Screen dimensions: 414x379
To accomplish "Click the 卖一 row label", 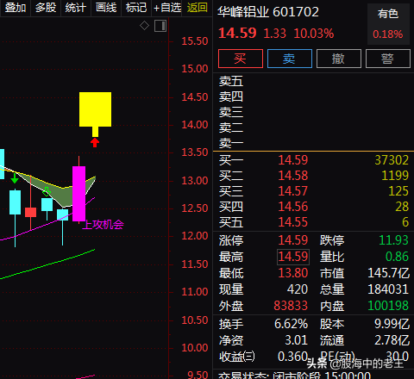I will point(231,143).
